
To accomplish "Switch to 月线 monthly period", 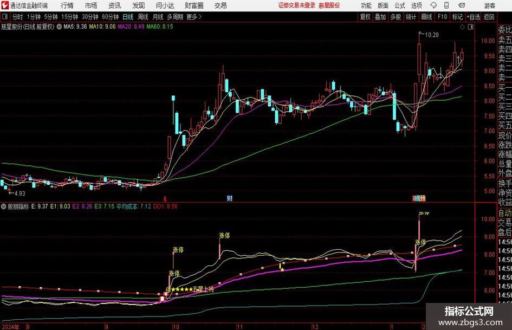I will click(158, 17).
